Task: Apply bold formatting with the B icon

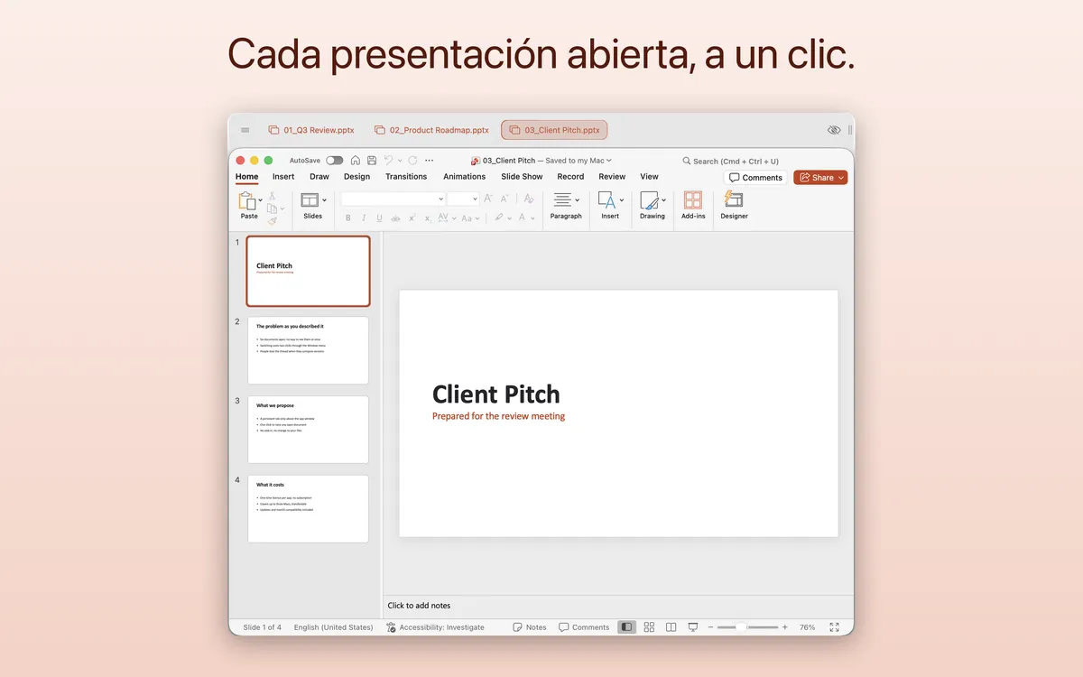Action: coord(348,218)
